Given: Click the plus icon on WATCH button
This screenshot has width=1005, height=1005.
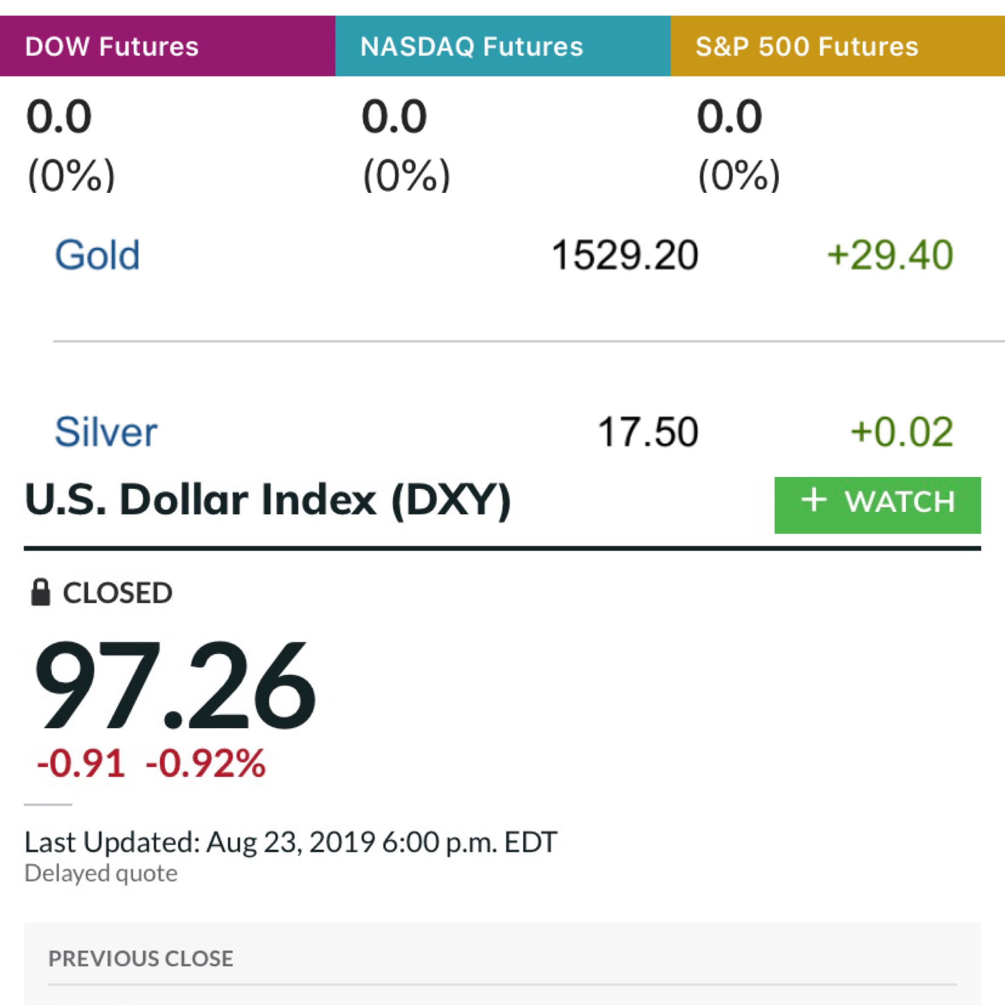Looking at the screenshot, I should click(x=814, y=501).
